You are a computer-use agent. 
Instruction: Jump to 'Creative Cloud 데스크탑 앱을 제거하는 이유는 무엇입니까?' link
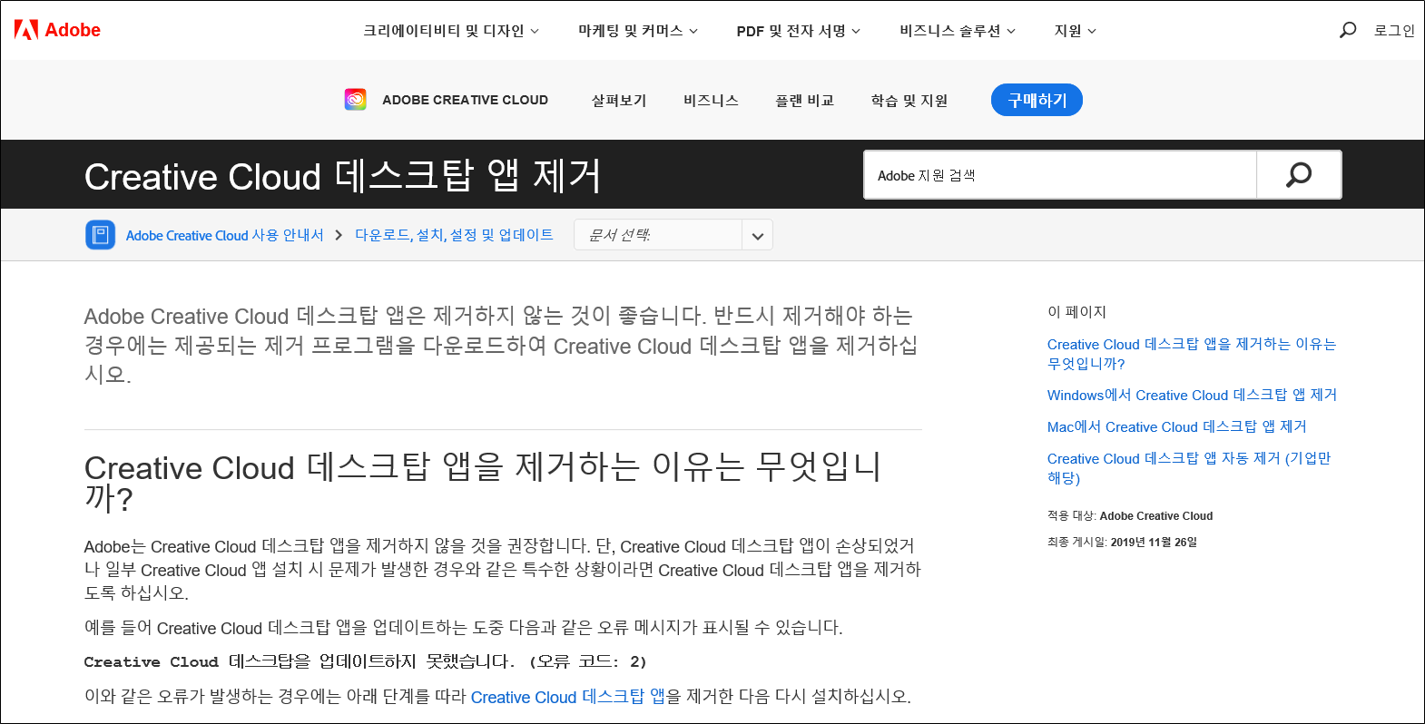tap(1192, 354)
